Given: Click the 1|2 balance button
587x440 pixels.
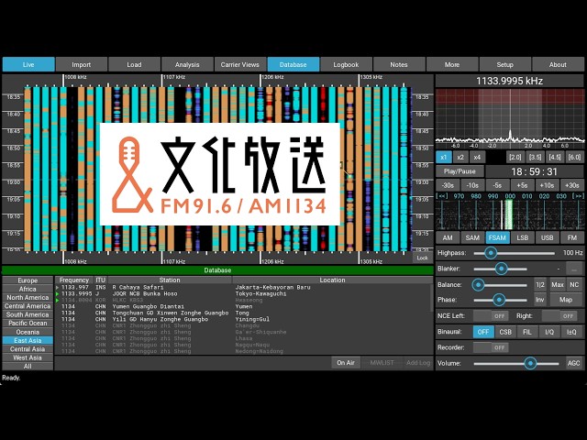Looking at the screenshot, I should (540, 285).
